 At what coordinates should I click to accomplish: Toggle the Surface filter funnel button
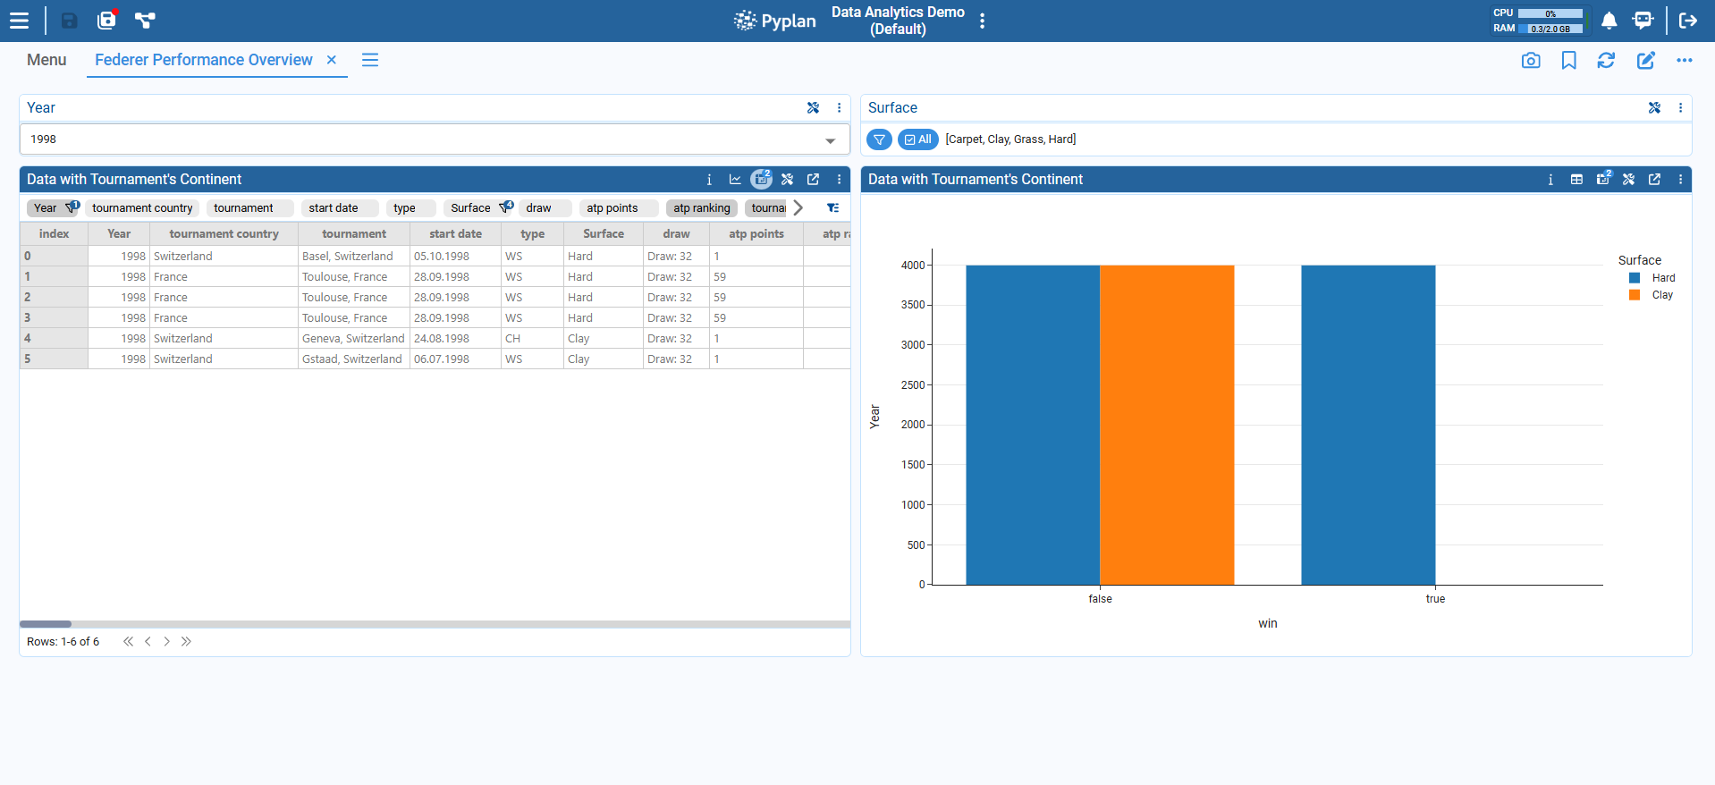coord(879,139)
